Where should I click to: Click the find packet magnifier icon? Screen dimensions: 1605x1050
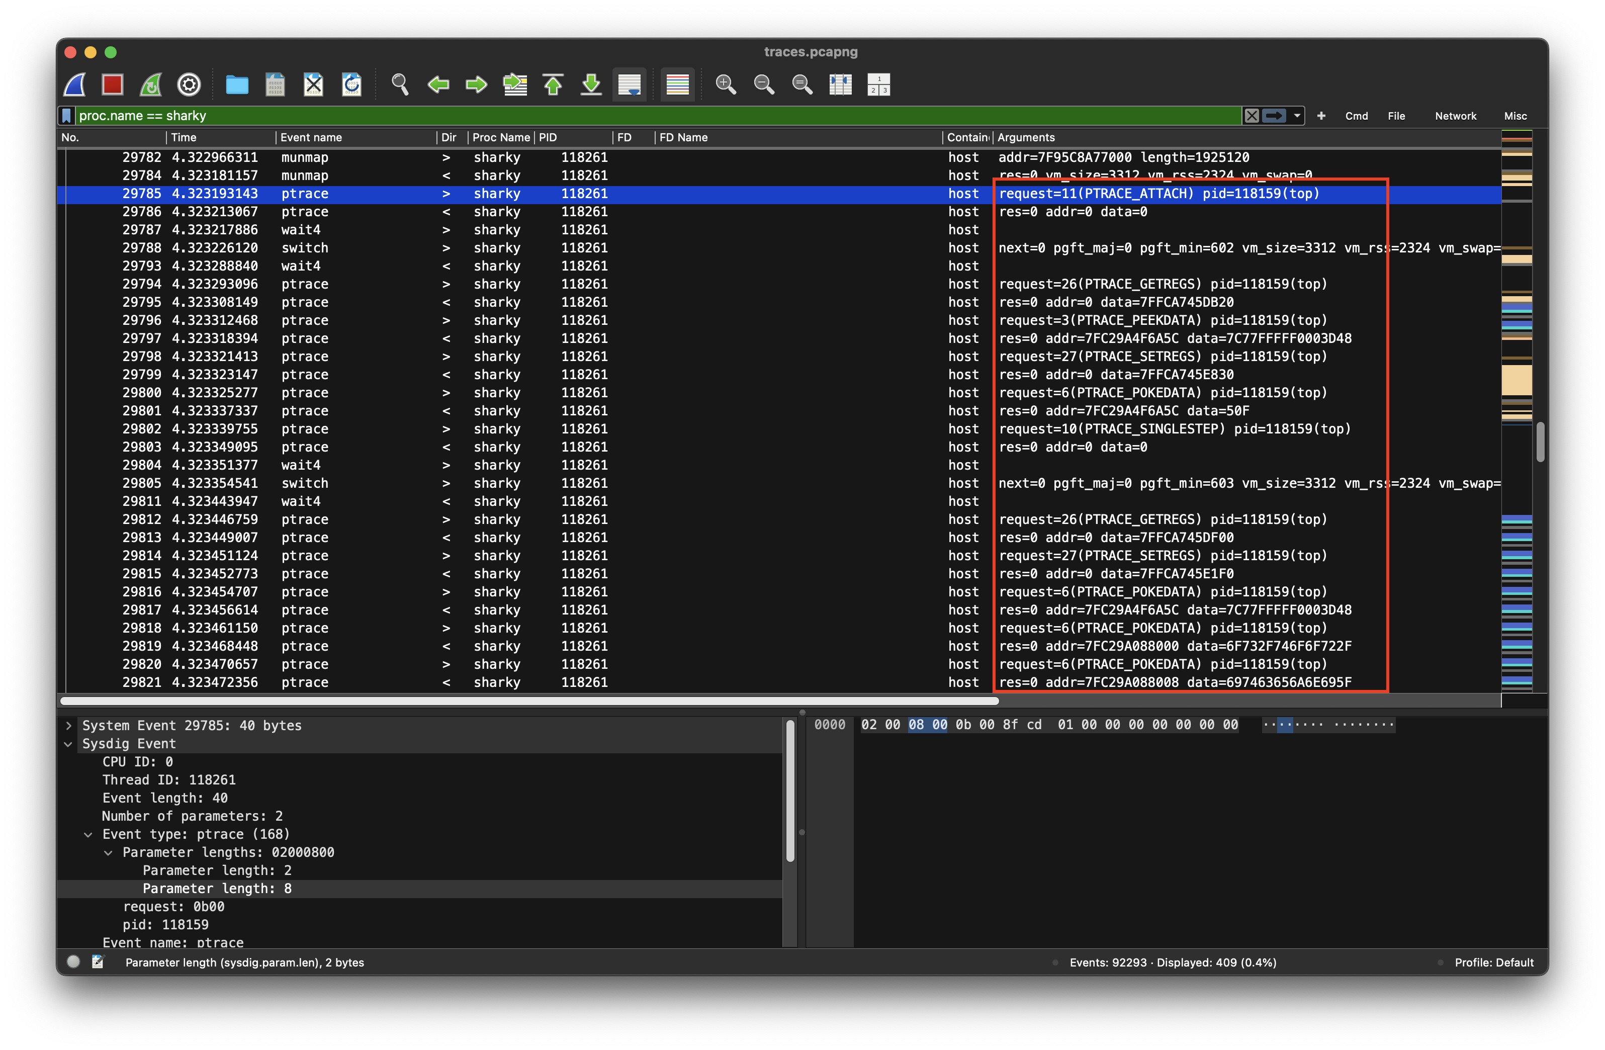[400, 84]
